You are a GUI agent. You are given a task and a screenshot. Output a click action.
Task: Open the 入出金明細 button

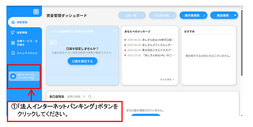[x=163, y=16]
